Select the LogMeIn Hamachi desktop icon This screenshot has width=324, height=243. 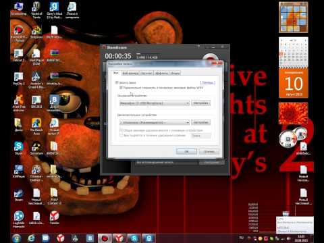tap(19, 219)
